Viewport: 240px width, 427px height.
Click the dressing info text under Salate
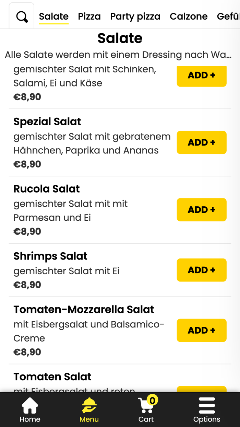[x=120, y=55]
